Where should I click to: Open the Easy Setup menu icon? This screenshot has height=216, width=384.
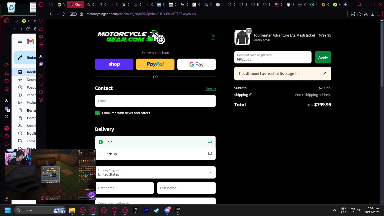(379, 14)
